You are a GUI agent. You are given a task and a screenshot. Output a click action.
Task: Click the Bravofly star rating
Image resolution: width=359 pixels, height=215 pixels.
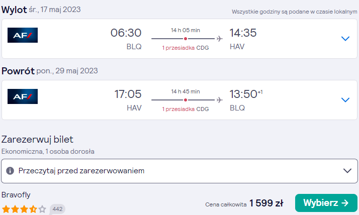24,209
